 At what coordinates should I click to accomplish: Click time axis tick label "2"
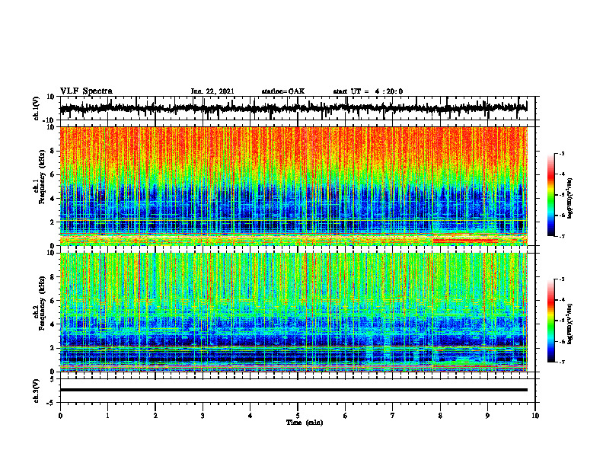click(155, 416)
